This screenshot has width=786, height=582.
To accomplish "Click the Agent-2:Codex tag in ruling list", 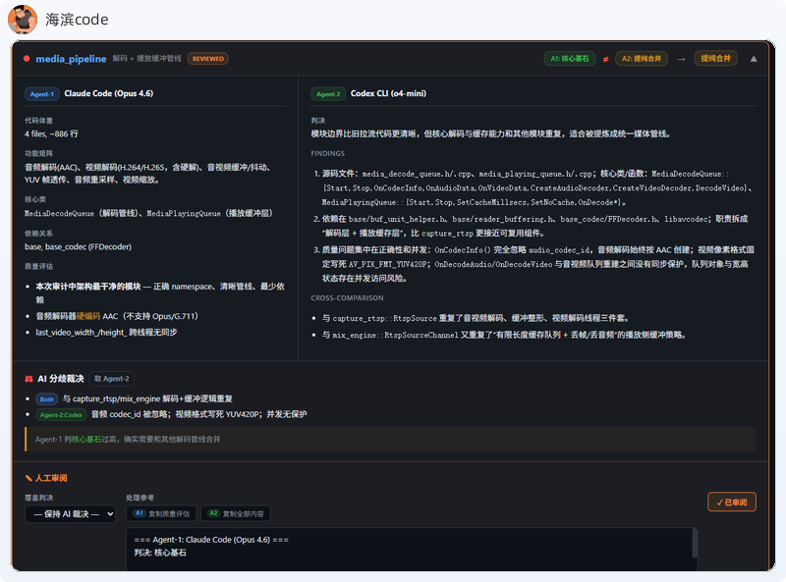I will [61, 415].
